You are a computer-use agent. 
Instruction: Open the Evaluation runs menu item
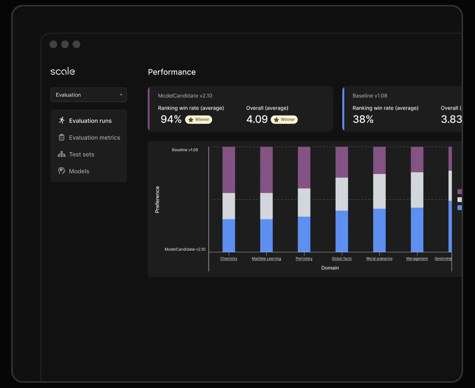pos(90,121)
